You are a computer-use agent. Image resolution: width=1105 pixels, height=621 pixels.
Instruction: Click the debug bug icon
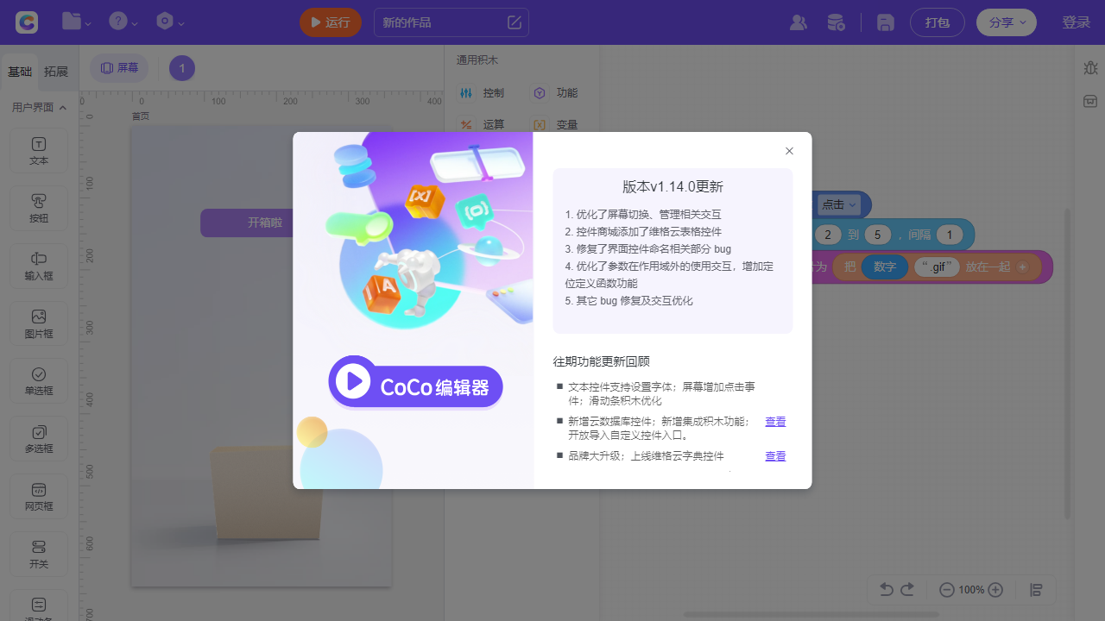point(1090,67)
